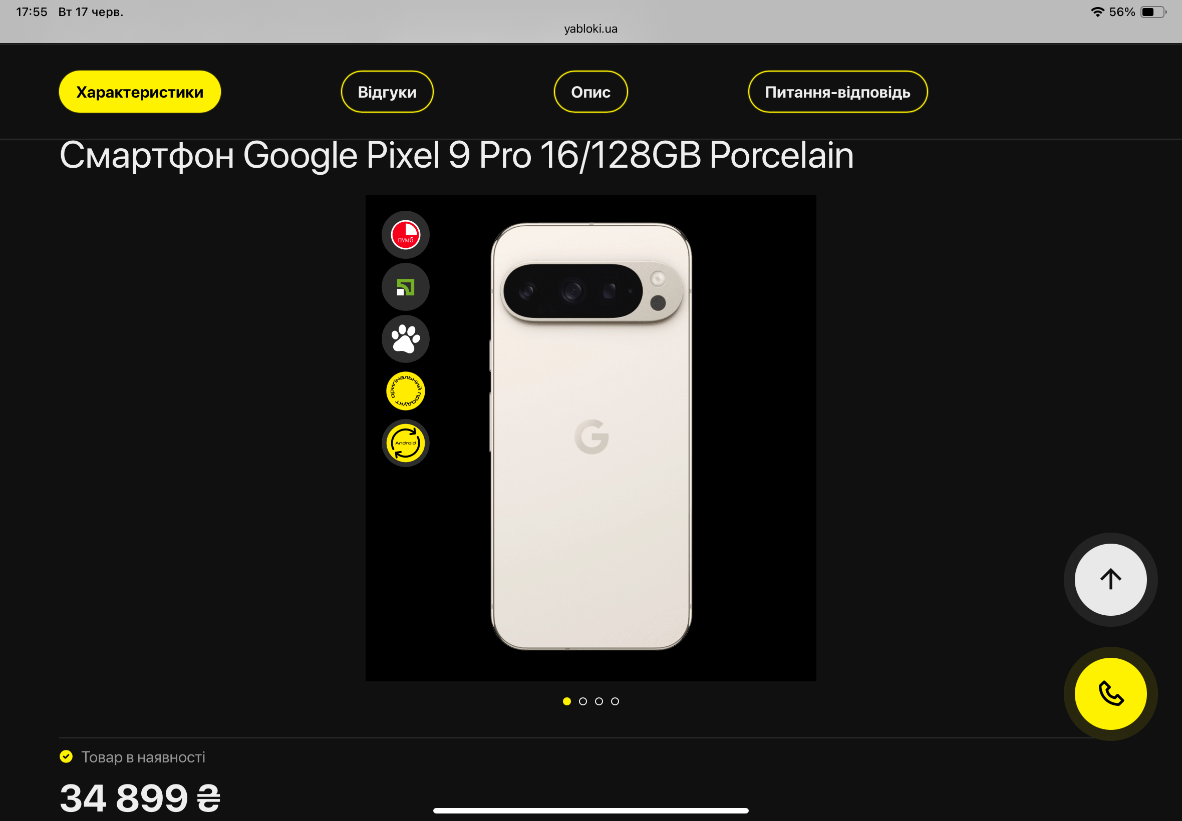Tap the yellow original product badge
This screenshot has width=1182, height=821.
[406, 391]
